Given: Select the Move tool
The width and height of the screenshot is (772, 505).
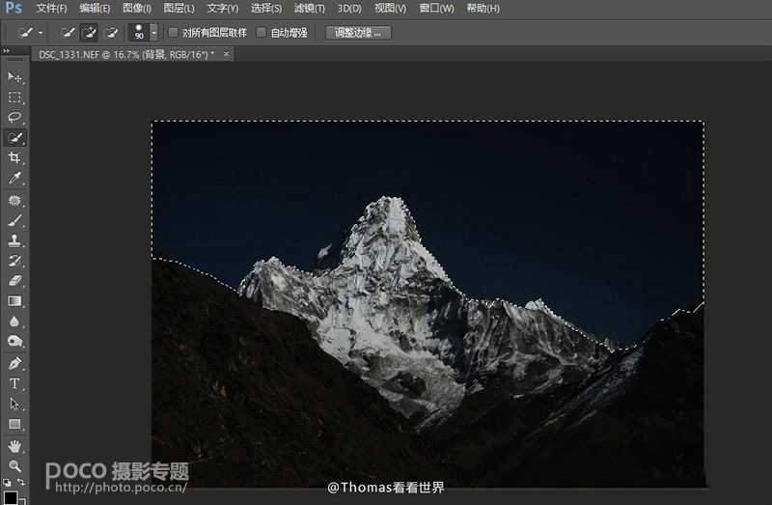Looking at the screenshot, I should (14, 77).
